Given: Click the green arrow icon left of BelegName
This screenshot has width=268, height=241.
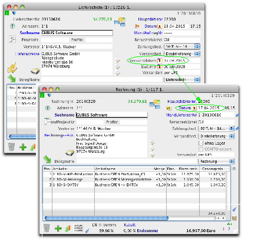Looking at the screenshot, I should (12, 79).
